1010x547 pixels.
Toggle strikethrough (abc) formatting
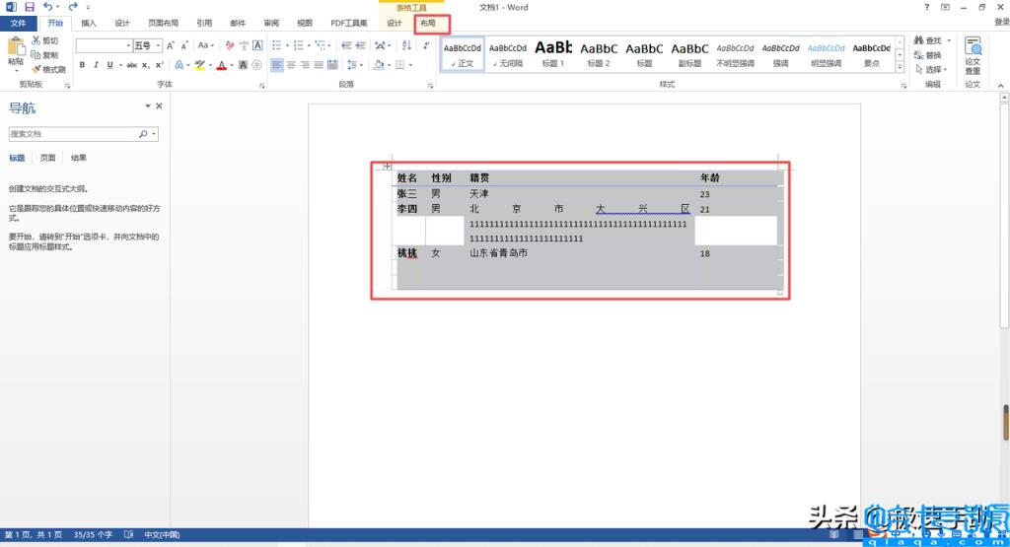131,65
